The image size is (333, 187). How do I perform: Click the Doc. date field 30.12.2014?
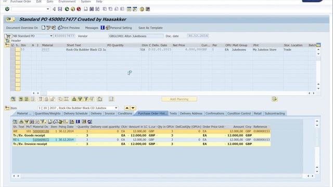(x=198, y=36)
